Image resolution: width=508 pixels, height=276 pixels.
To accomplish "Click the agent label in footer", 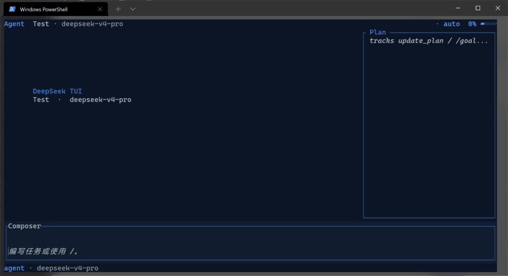I will pyautogui.click(x=14, y=268).
